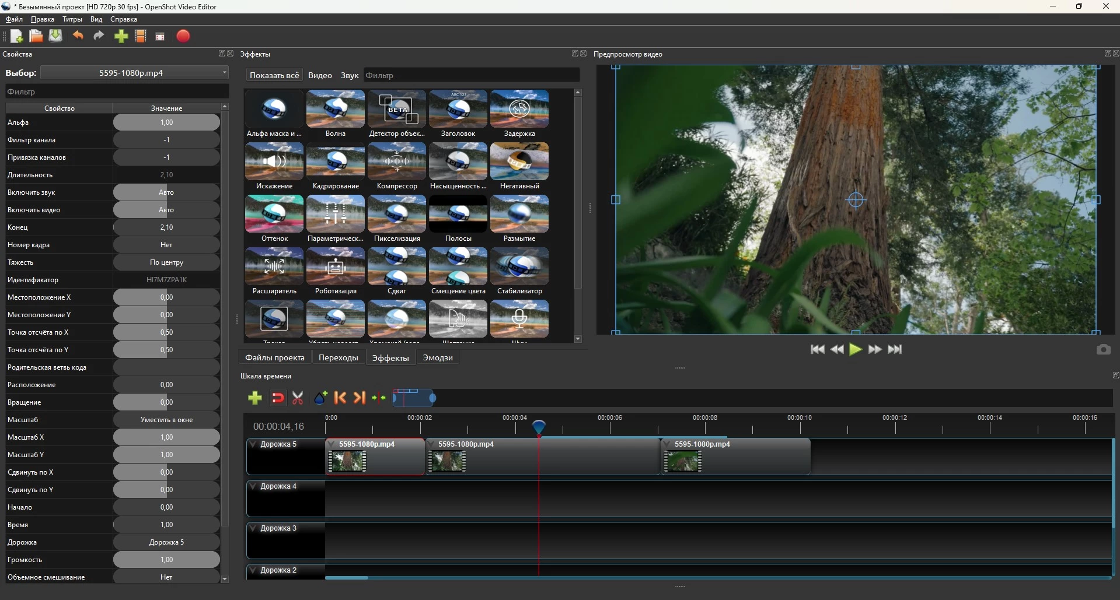Switch to the Эмодзи tab
The width and height of the screenshot is (1120, 600).
click(x=438, y=357)
